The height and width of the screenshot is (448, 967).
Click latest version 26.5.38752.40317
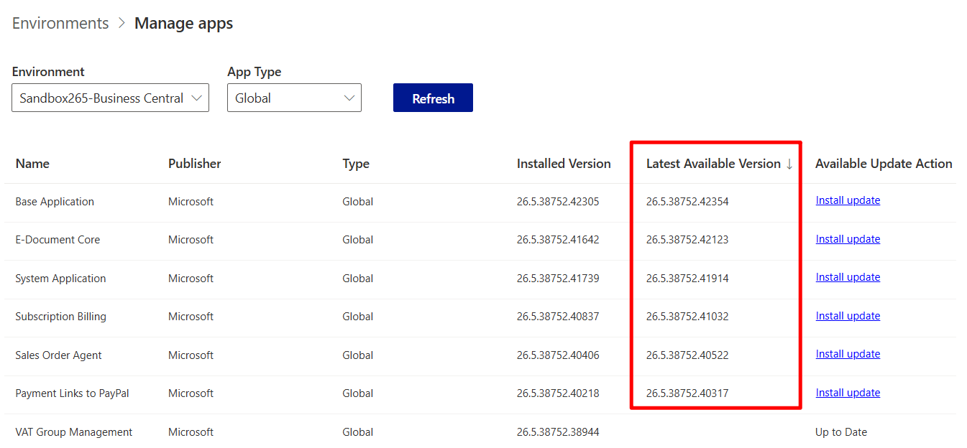coord(687,393)
